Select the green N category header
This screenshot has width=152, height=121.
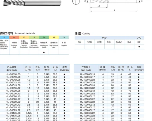pyautogui.click(x=44, y=37)
